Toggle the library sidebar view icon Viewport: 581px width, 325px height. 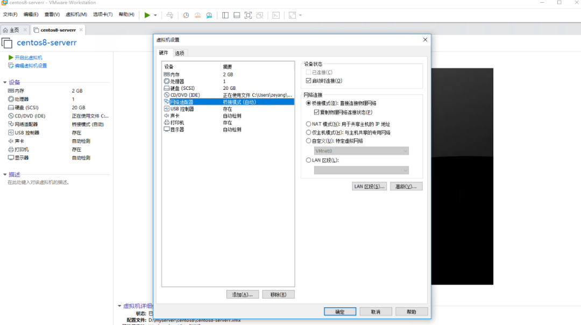[225, 15]
